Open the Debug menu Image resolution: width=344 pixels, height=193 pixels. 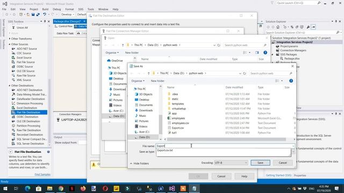click(56, 9)
